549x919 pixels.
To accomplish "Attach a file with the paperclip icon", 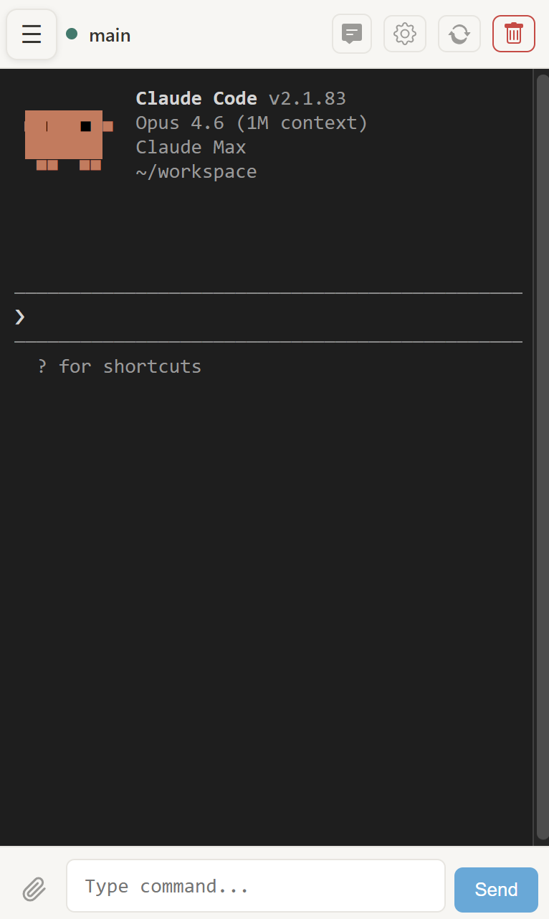I will click(34, 890).
